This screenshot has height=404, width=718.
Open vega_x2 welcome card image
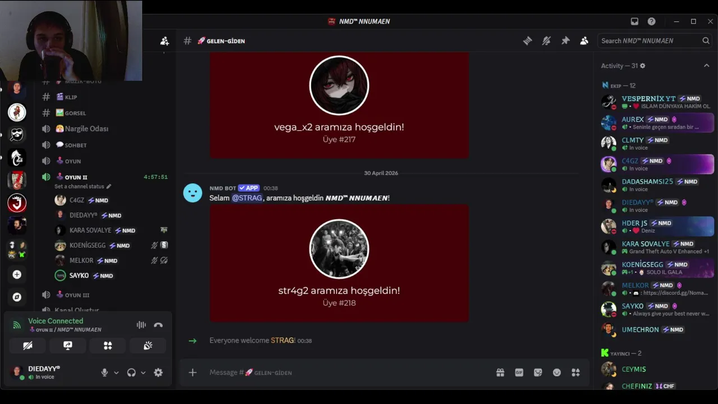tap(339, 105)
